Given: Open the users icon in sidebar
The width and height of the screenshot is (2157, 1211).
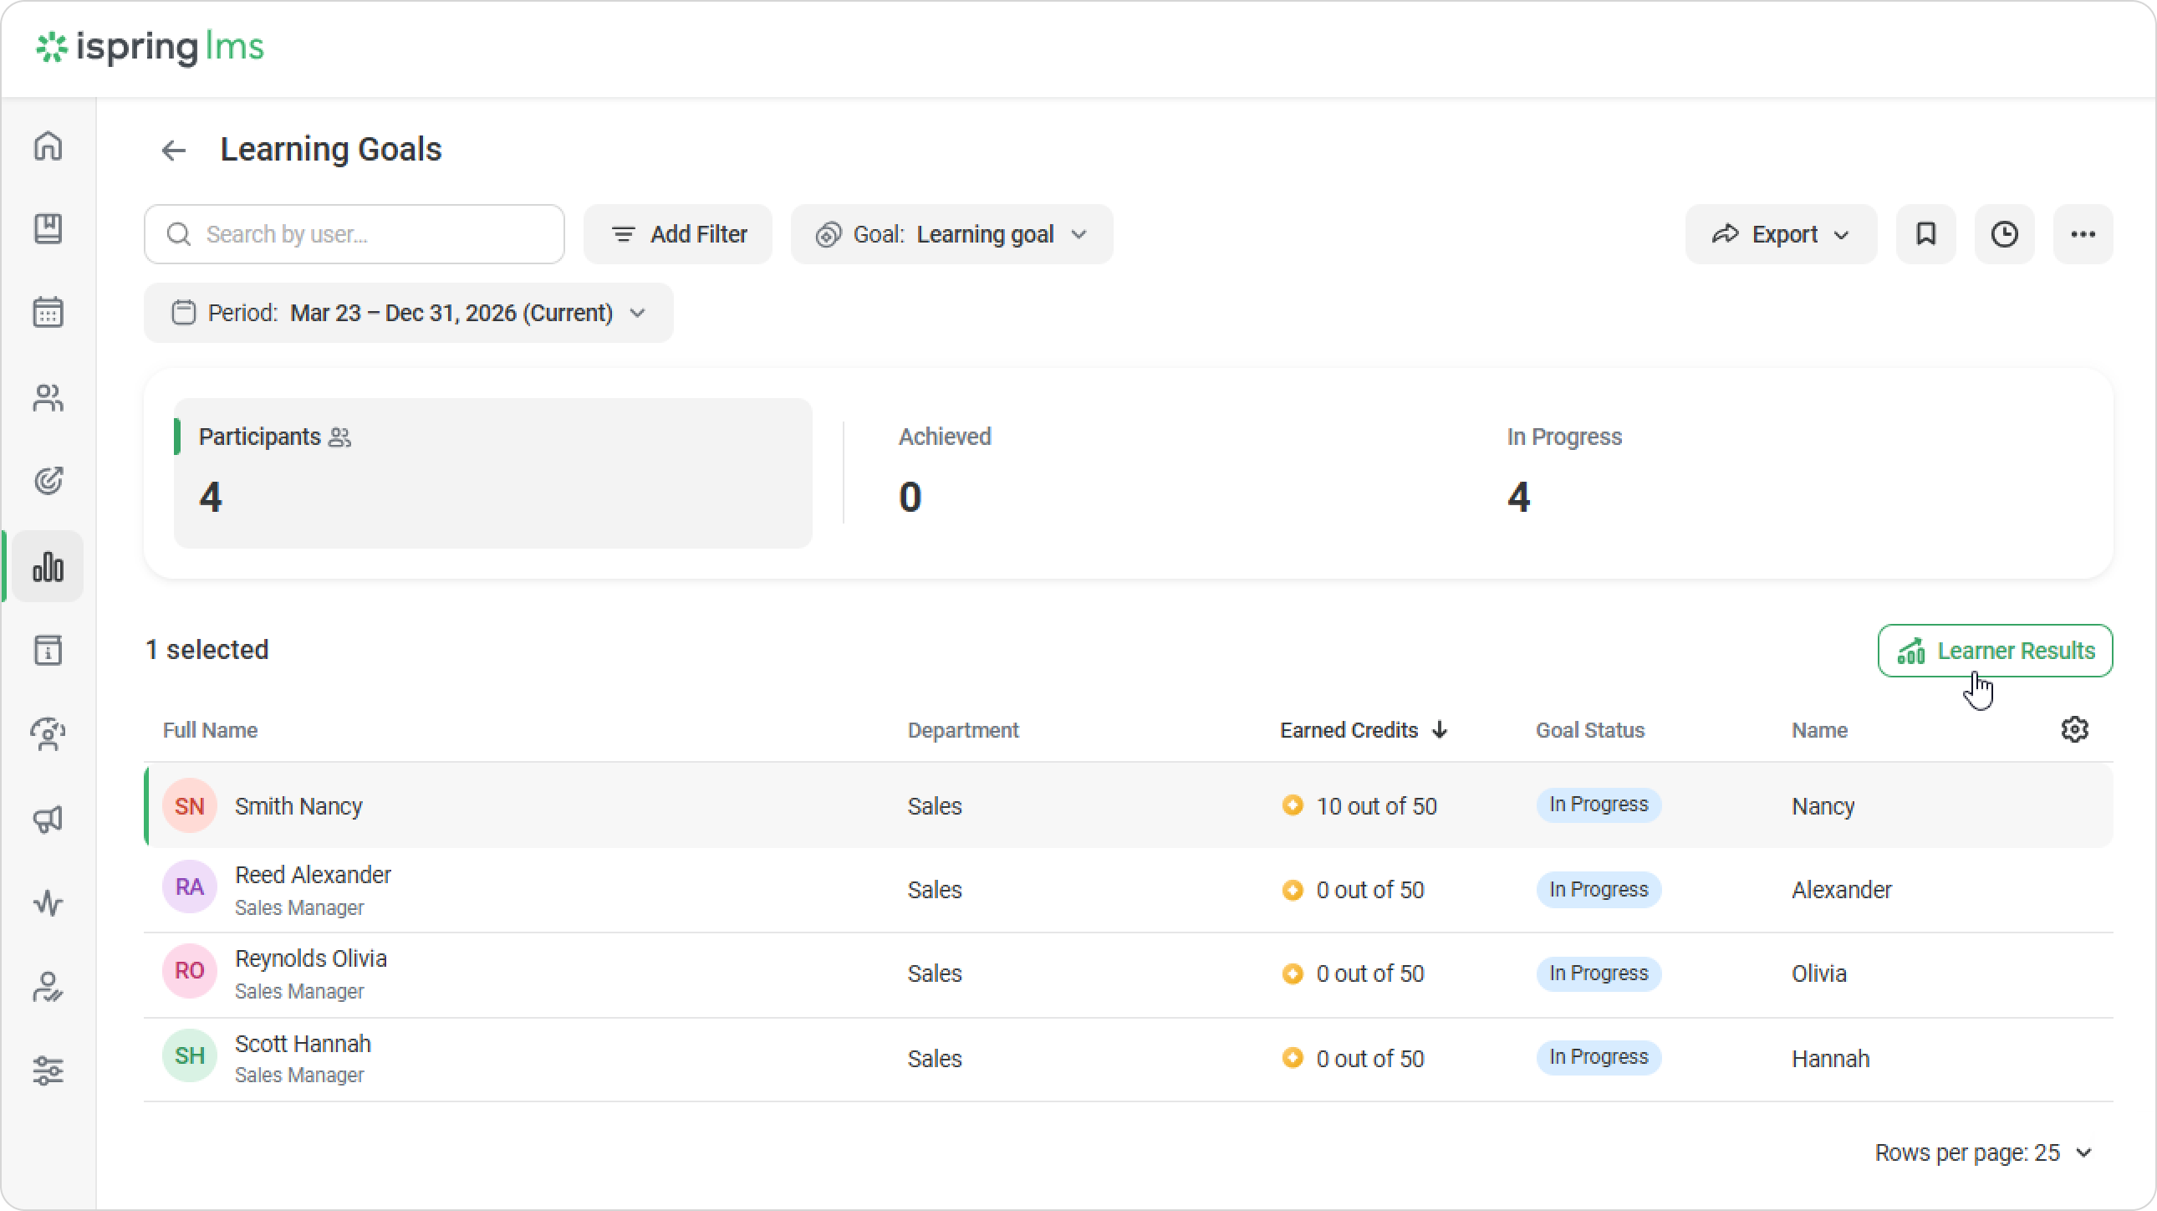Looking at the screenshot, I should pyautogui.click(x=48, y=398).
